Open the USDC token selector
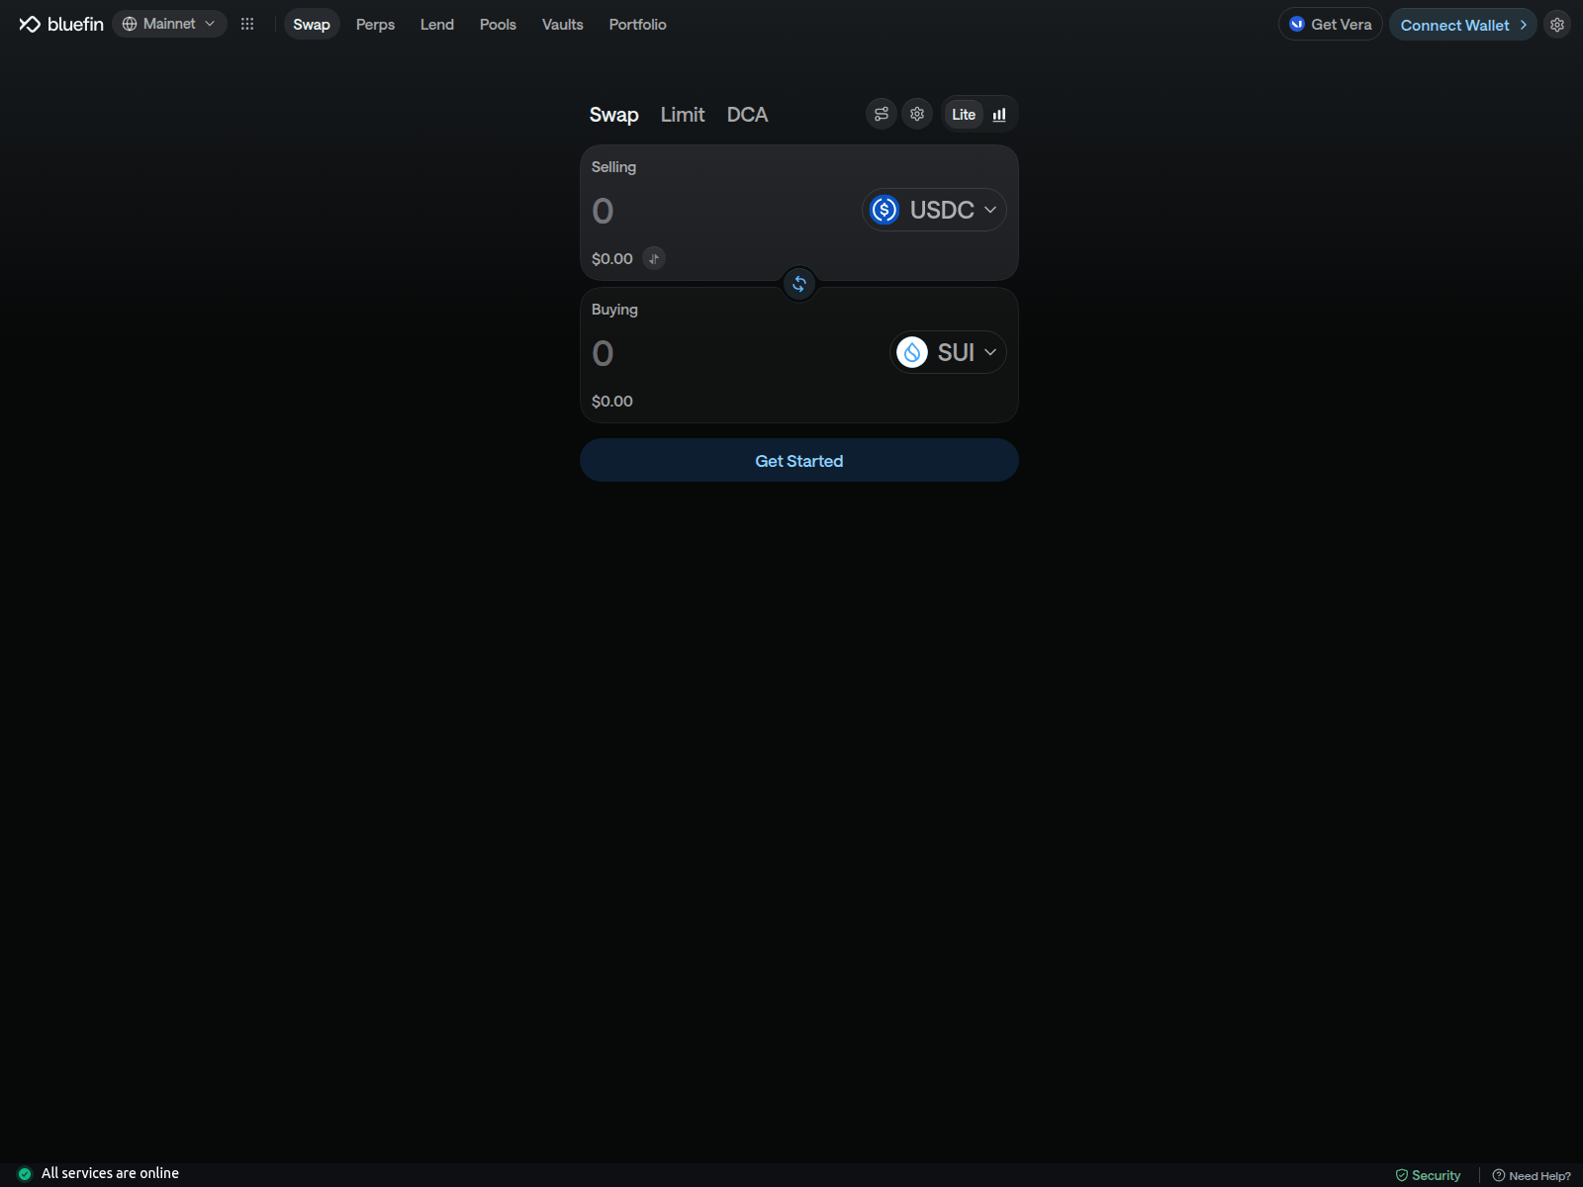Screen dimensions: 1583x1187 [934, 210]
